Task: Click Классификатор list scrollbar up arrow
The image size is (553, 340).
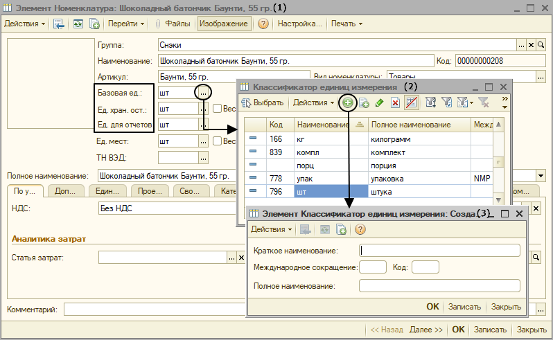Action: (x=498, y=125)
